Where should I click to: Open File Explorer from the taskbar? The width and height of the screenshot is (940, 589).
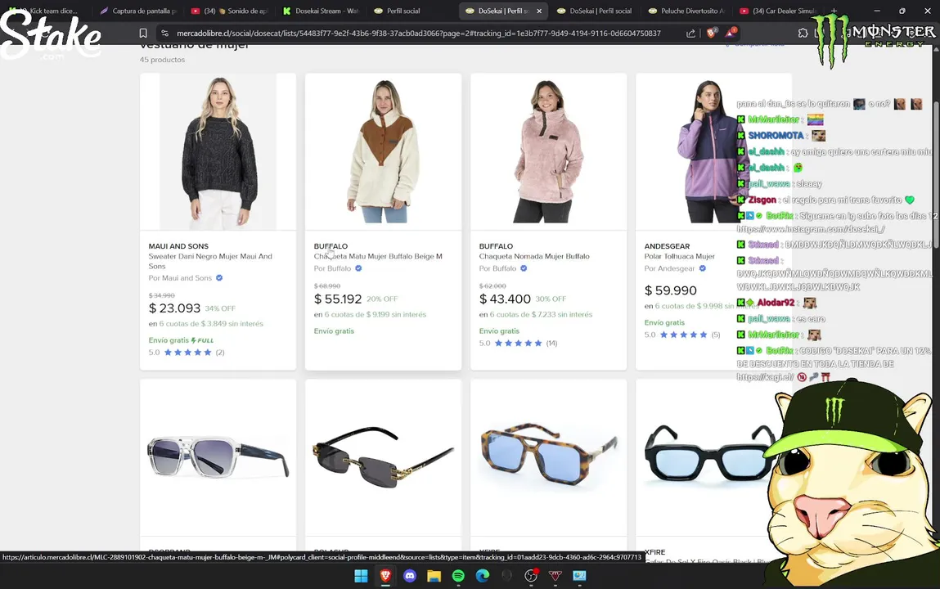(434, 576)
